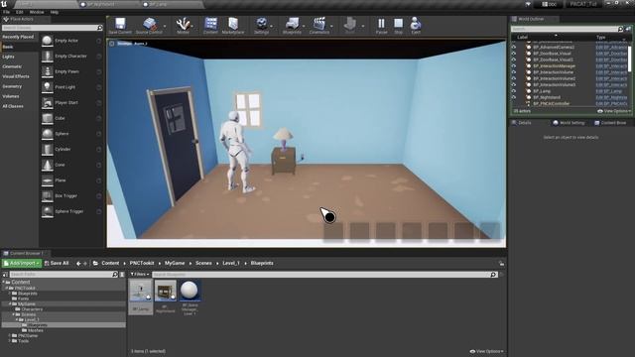Click the Save All button
635x357 pixels.
coord(57,264)
